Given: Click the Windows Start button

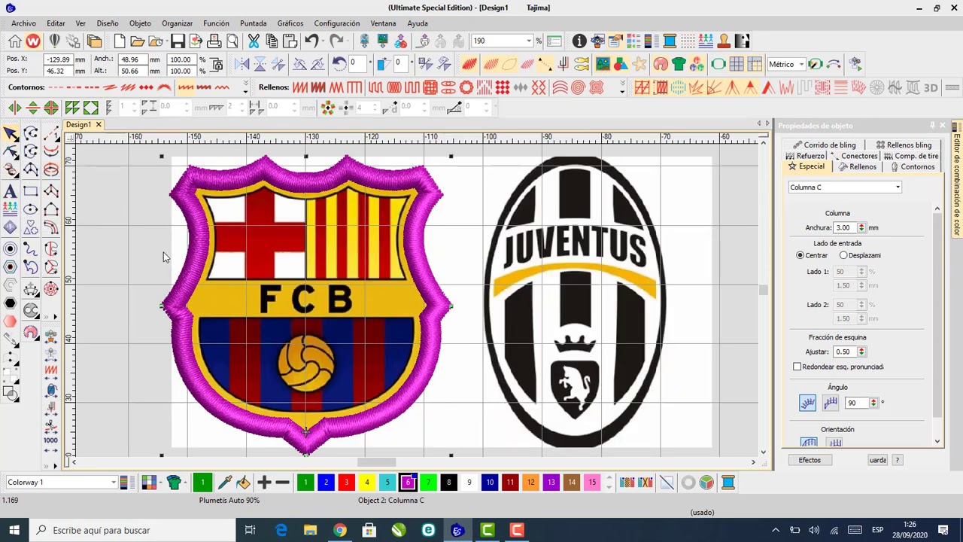Looking at the screenshot, I should 14,530.
